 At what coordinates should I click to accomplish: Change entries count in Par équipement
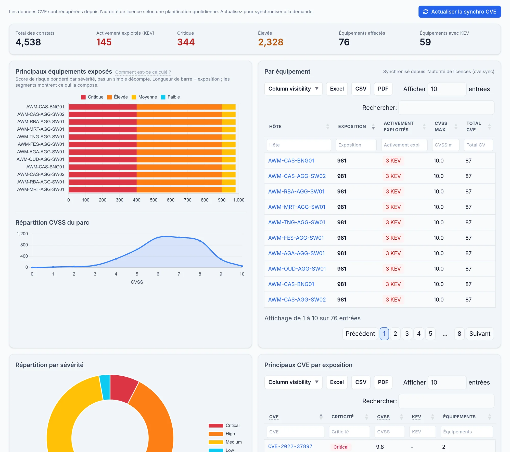pyautogui.click(x=447, y=89)
